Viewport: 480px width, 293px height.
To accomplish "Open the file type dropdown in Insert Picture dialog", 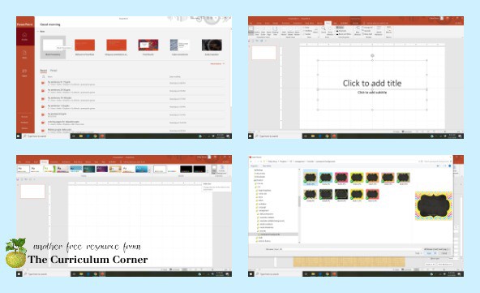I will (x=437, y=249).
